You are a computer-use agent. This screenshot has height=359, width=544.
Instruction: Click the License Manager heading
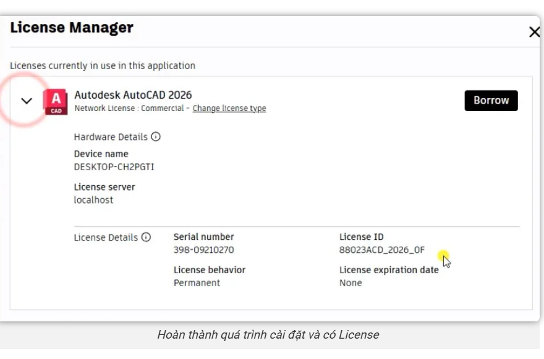pos(72,28)
